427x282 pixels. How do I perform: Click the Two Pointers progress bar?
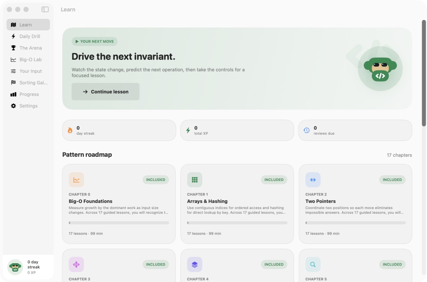tap(355, 223)
